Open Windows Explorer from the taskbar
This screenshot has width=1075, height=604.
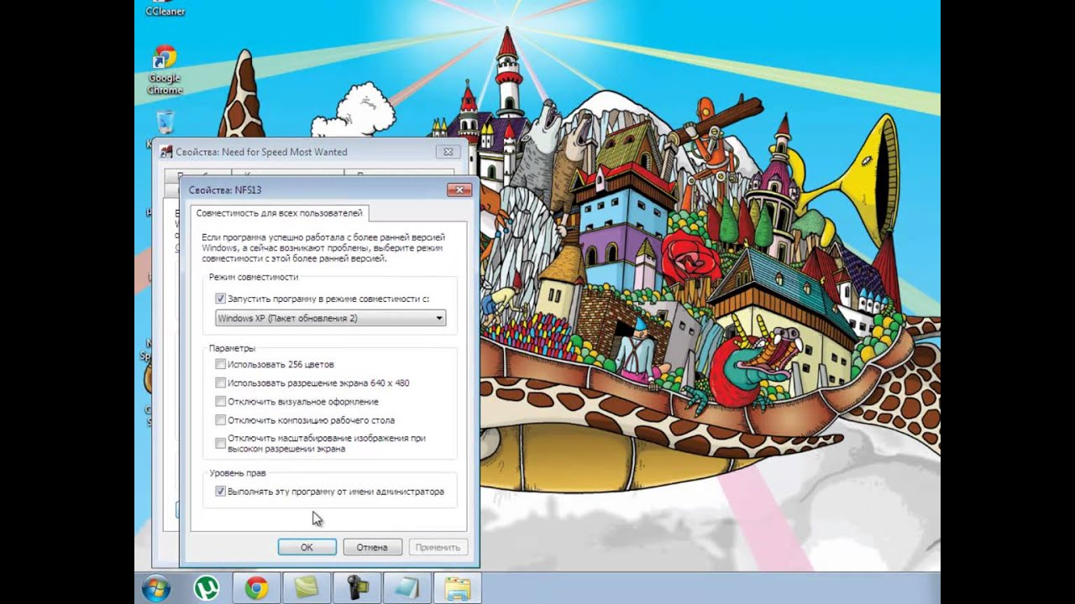[x=458, y=588]
